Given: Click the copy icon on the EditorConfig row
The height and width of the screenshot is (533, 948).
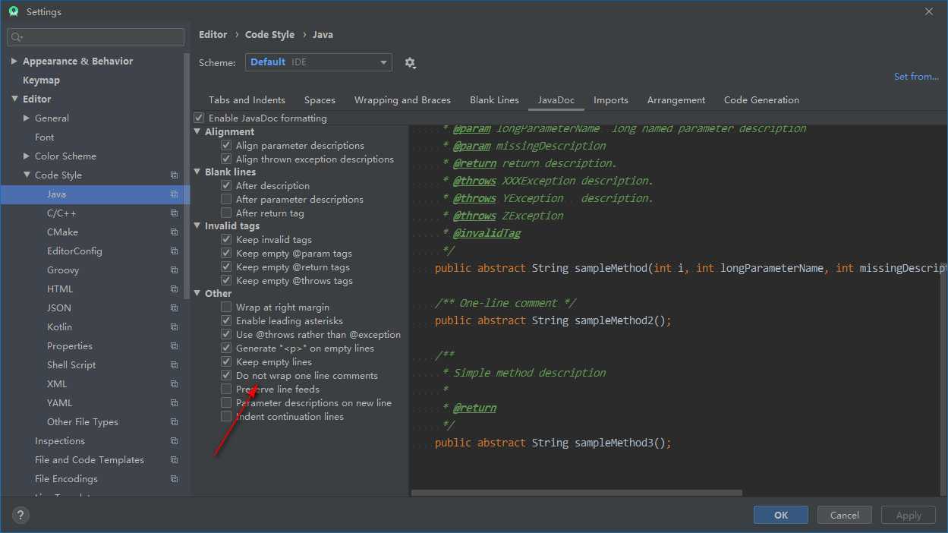Looking at the screenshot, I should 174,251.
